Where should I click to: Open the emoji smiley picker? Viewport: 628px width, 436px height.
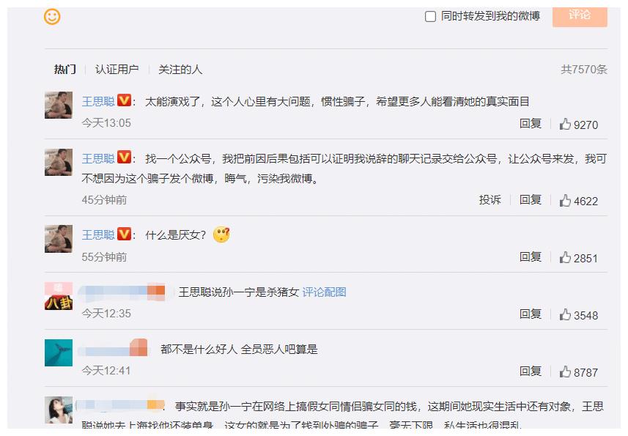(52, 17)
